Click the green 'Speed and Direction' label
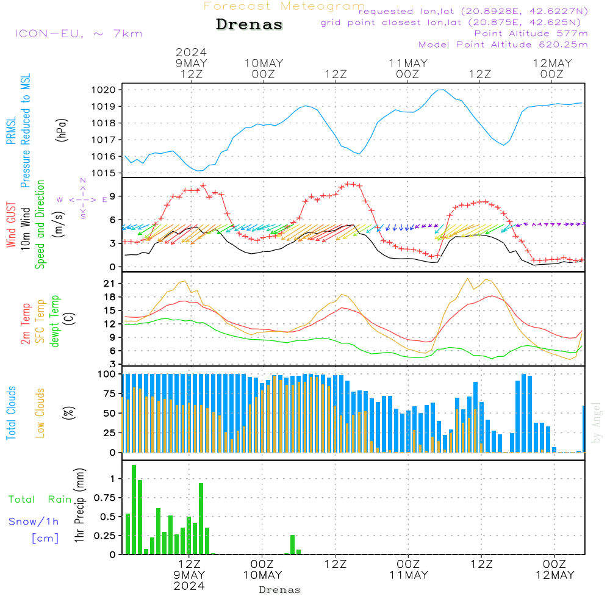 tap(40, 224)
